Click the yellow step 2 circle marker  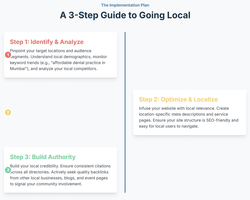8,112
